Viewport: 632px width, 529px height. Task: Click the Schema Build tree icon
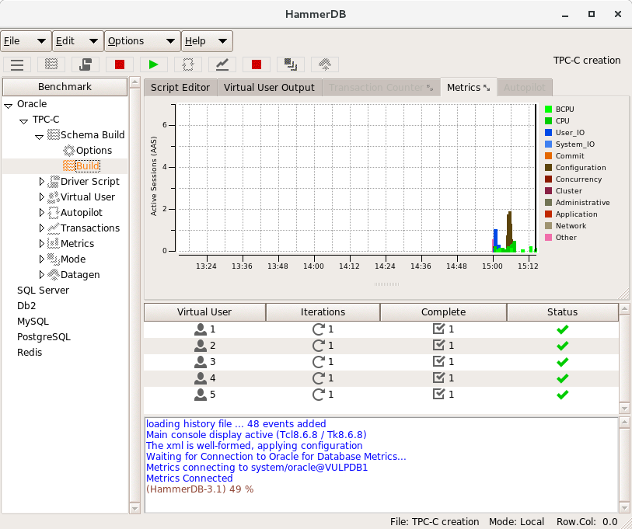pyautogui.click(x=53, y=135)
